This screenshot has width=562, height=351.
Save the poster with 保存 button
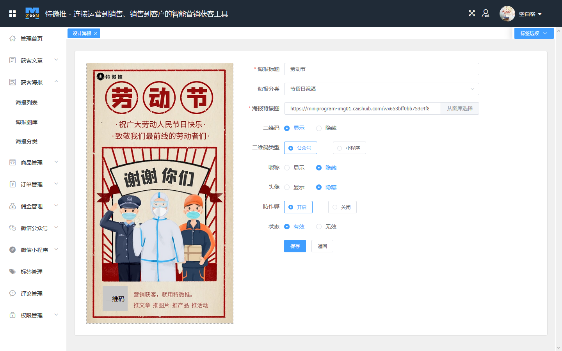(295, 246)
